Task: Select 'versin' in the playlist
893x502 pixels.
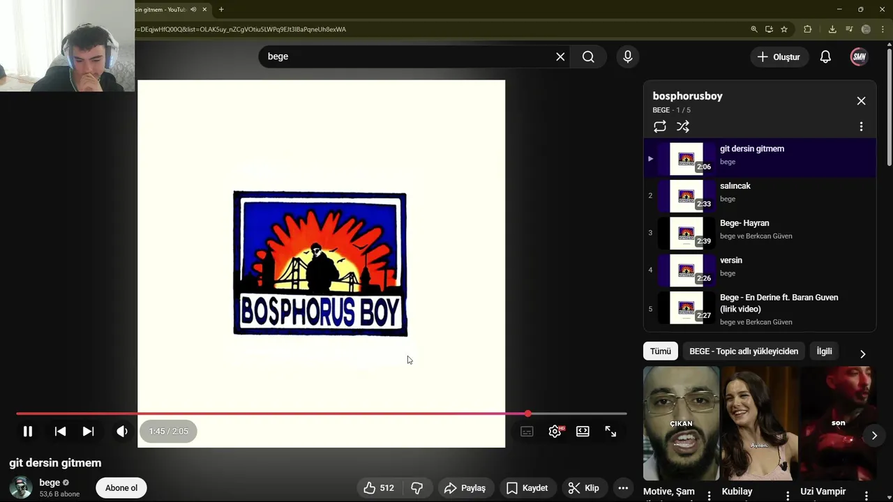Action: [x=760, y=270]
